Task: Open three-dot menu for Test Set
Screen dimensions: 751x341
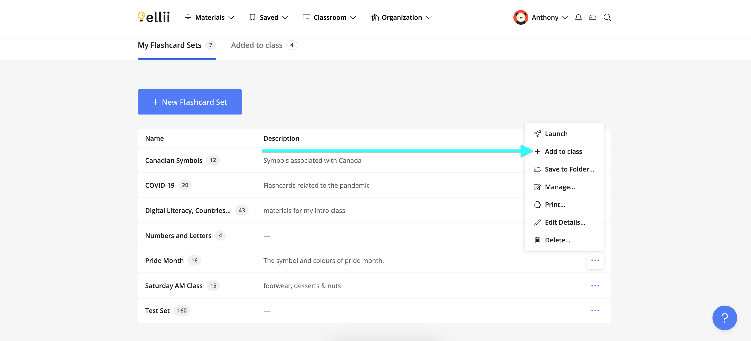Action: (x=595, y=310)
